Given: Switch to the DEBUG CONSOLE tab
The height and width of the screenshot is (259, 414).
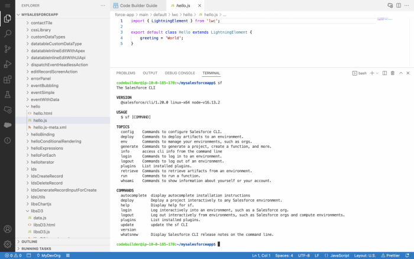Looking at the screenshot, I should (179, 73).
